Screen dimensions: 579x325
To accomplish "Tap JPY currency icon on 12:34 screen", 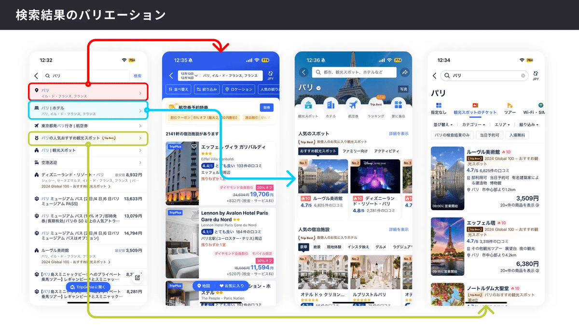I will 536,76.
